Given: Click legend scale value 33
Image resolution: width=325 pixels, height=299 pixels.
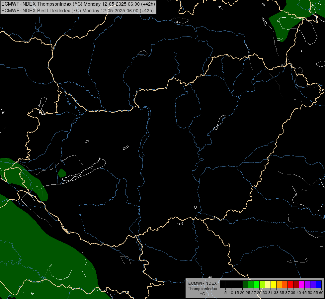Looking at the screenshot, I should pos(276,293).
